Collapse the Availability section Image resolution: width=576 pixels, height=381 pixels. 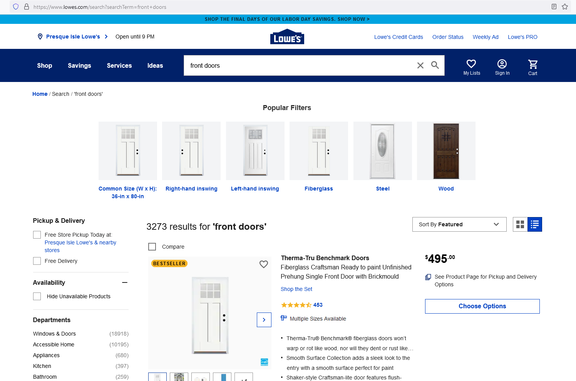point(124,282)
